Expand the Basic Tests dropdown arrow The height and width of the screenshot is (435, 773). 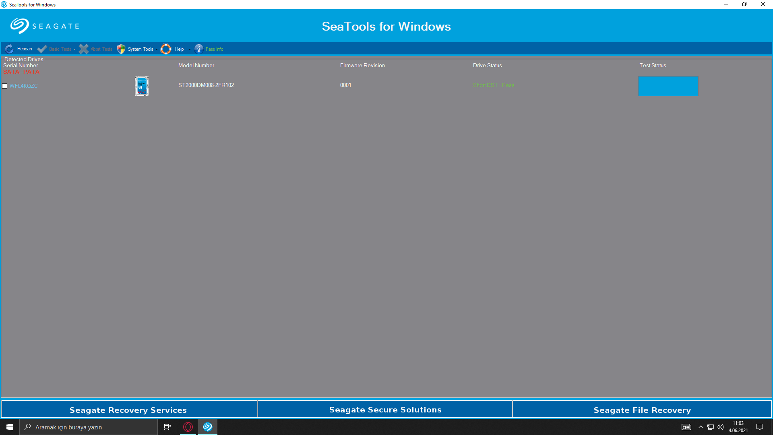(74, 50)
